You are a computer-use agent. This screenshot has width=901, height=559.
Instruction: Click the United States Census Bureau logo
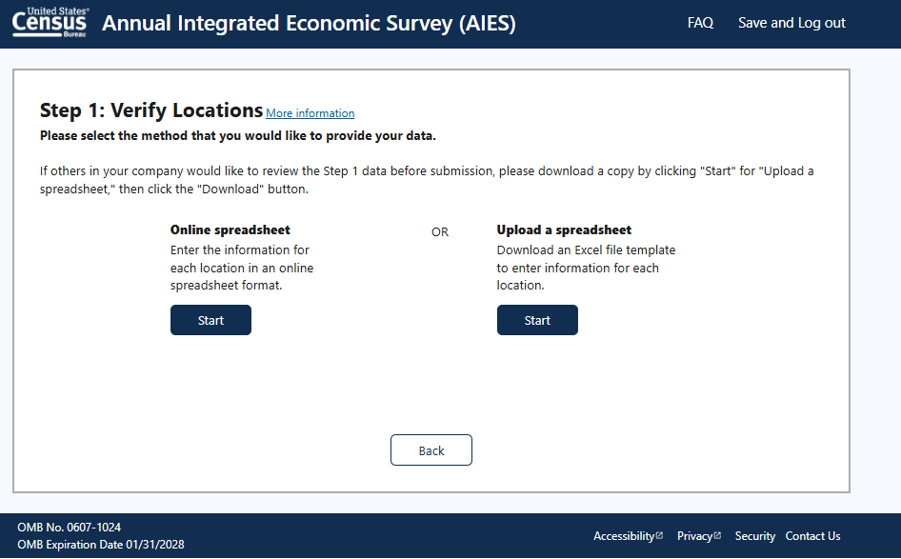pyautogui.click(x=50, y=22)
